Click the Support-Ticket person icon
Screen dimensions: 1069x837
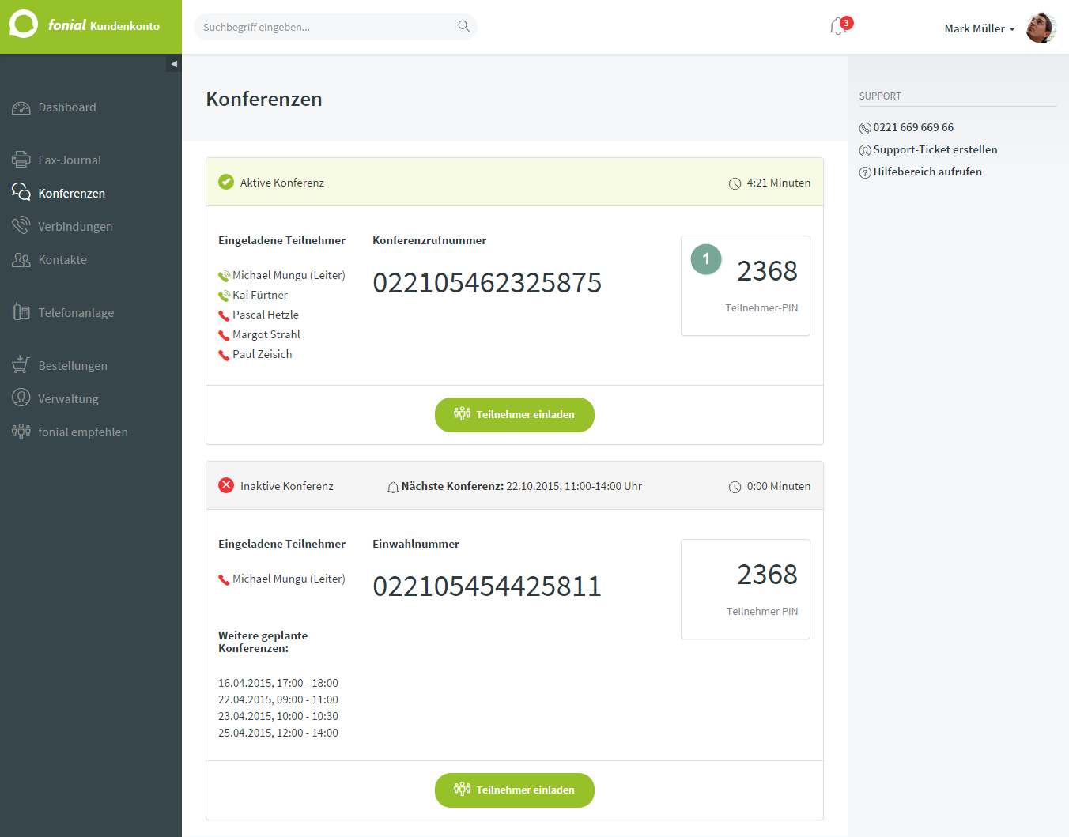point(865,150)
